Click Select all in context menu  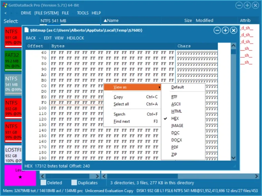coord(132,104)
